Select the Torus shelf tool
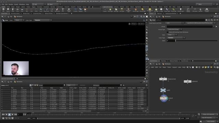Viewport: 219px width, 123px height. tap(17, 10)
